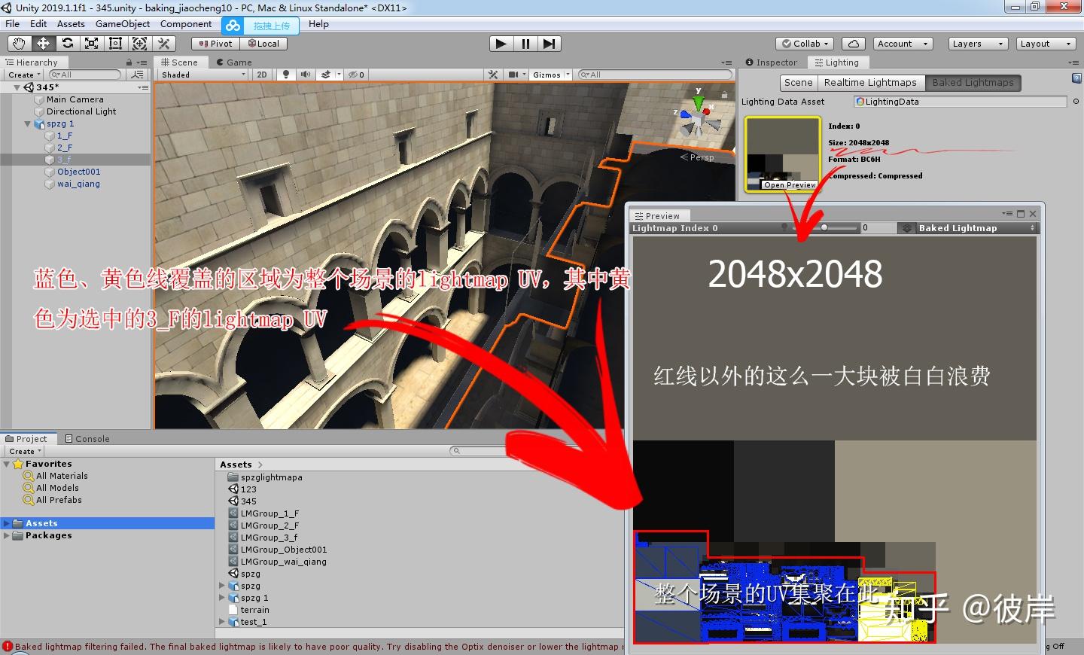Open Project Create dropdown

pyautogui.click(x=24, y=451)
